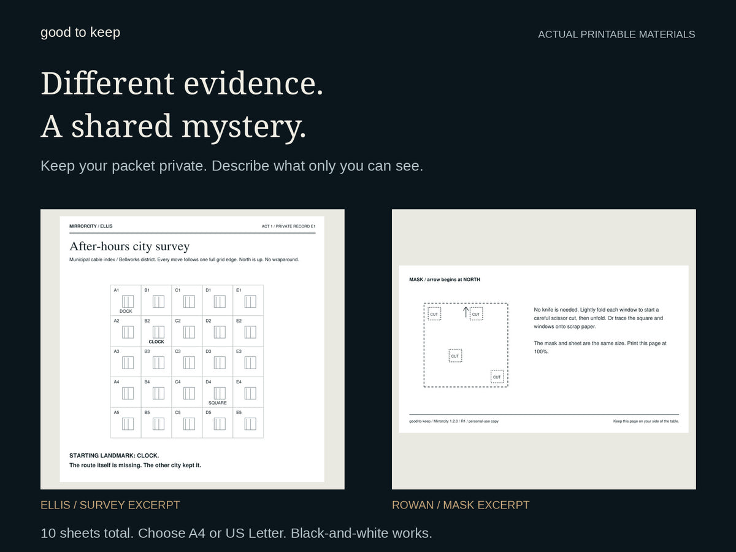This screenshot has width=736, height=552.
Task: Click the building icon in cell C3
Action: click(189, 362)
